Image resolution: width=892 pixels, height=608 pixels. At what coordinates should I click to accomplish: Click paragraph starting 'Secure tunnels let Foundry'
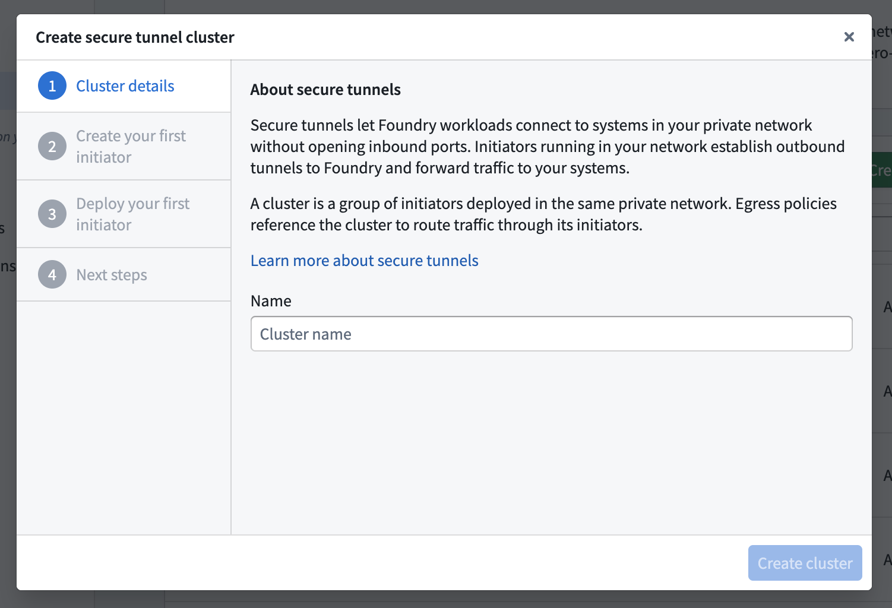548,147
